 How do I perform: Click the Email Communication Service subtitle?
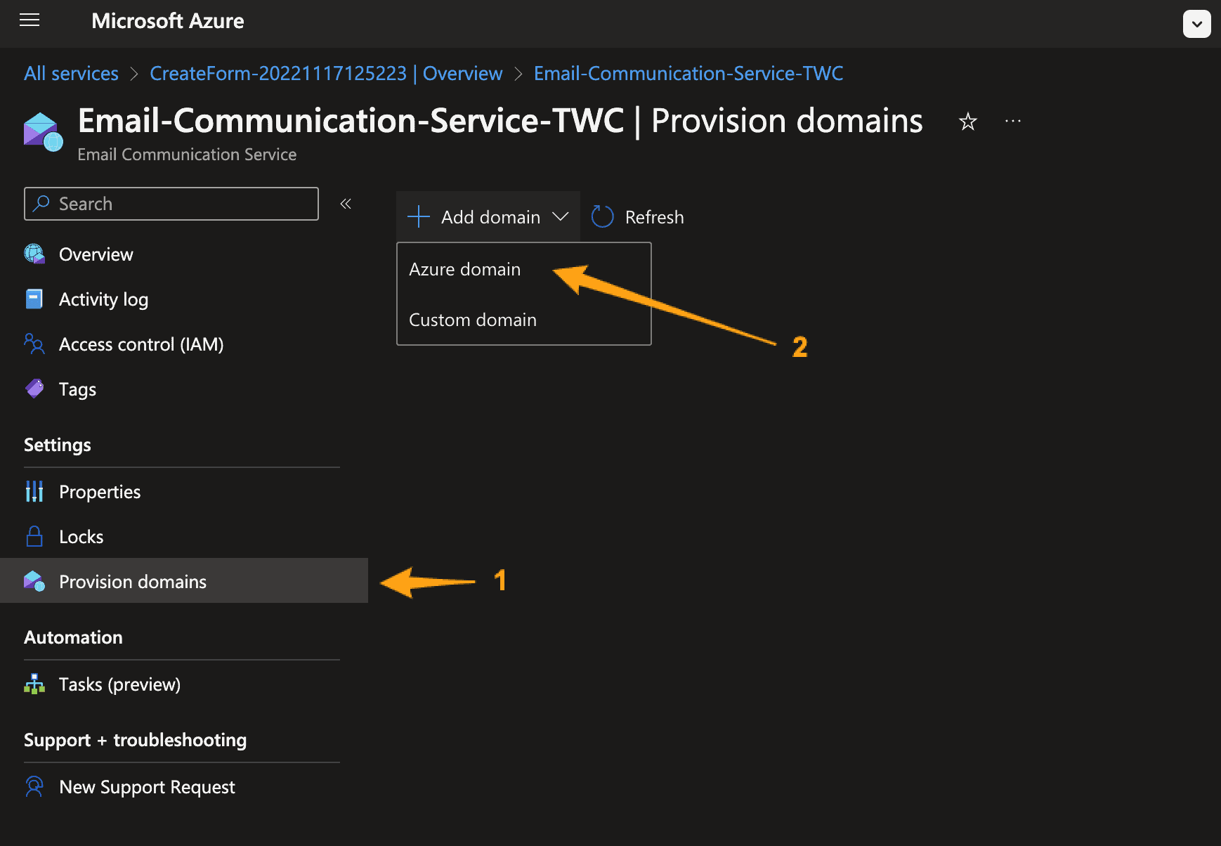click(x=187, y=155)
